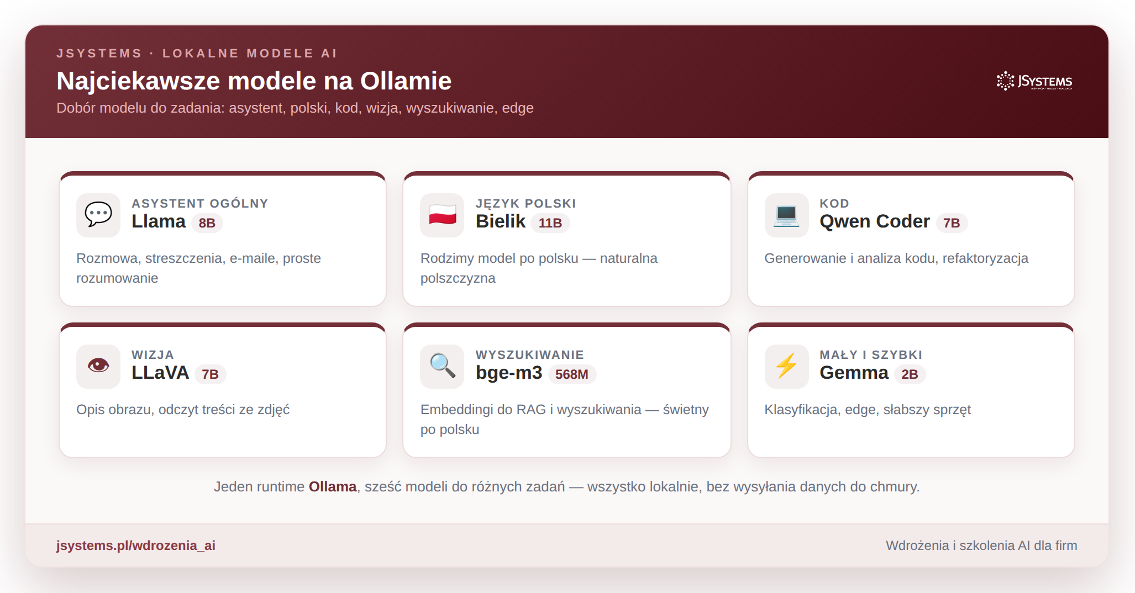Click the KOD category label

(834, 203)
